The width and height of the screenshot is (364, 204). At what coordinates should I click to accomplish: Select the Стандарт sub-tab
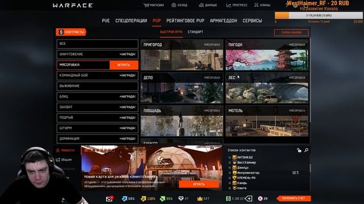tap(195, 32)
